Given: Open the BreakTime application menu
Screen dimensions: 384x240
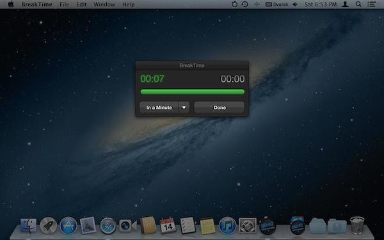Looking at the screenshot, I should 36,4.
